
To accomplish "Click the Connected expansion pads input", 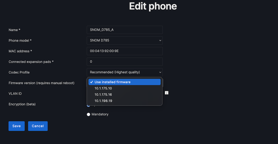I will click(x=125, y=62).
